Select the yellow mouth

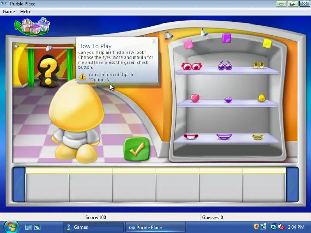(258, 137)
